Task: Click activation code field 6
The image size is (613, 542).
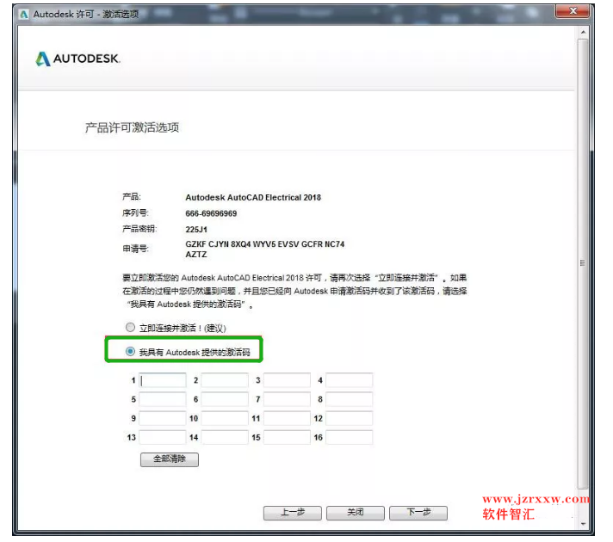Action: pyautogui.click(x=225, y=399)
